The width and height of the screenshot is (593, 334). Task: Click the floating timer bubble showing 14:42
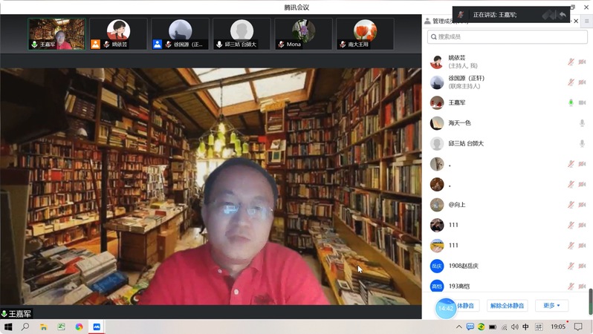click(446, 307)
